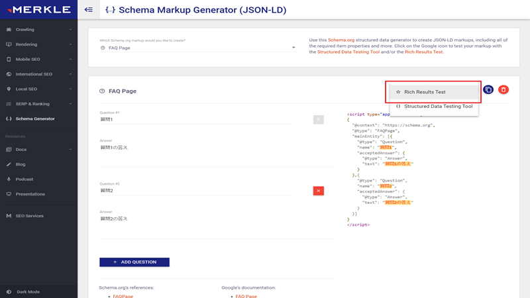This screenshot has height=298, width=530.
Task: Expand the International SEO chevron
Action: [70, 74]
